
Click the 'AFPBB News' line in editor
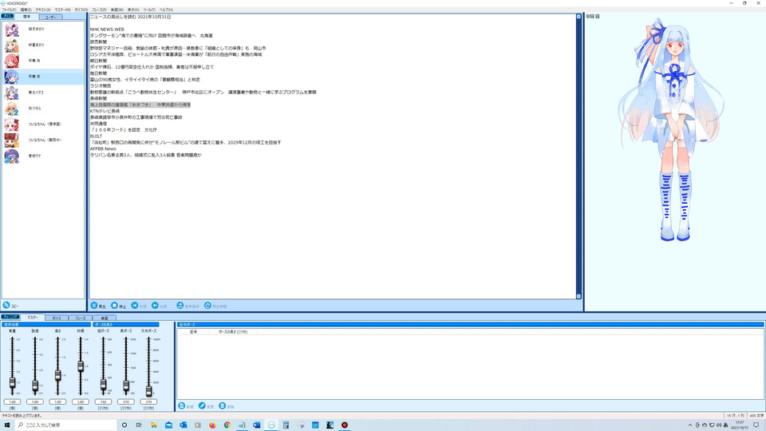(103, 148)
